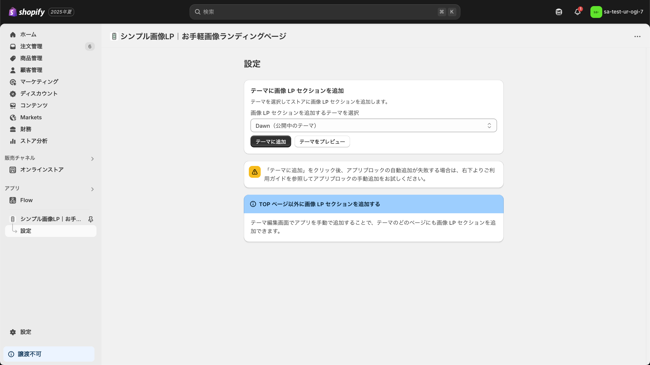
Task: Open the page more actions menu
Action: pyautogui.click(x=638, y=36)
